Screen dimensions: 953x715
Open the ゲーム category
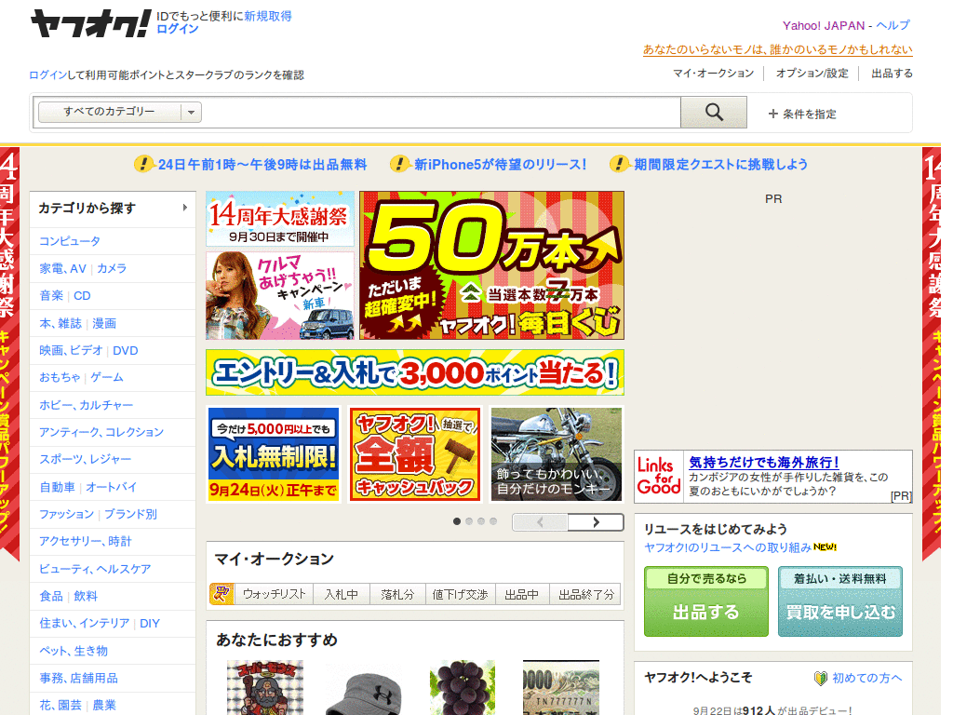click(x=107, y=377)
